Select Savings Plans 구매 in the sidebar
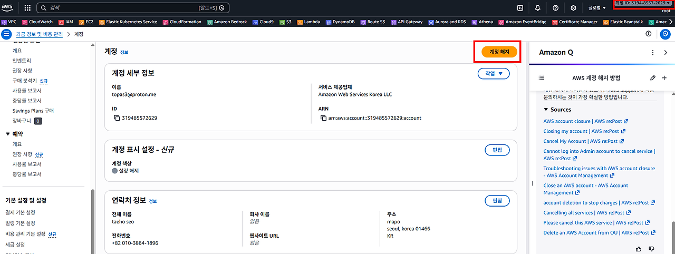Screen dimensions: 675x254 tap(33, 111)
